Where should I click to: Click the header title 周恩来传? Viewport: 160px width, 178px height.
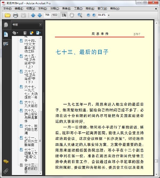[x=100, y=34]
